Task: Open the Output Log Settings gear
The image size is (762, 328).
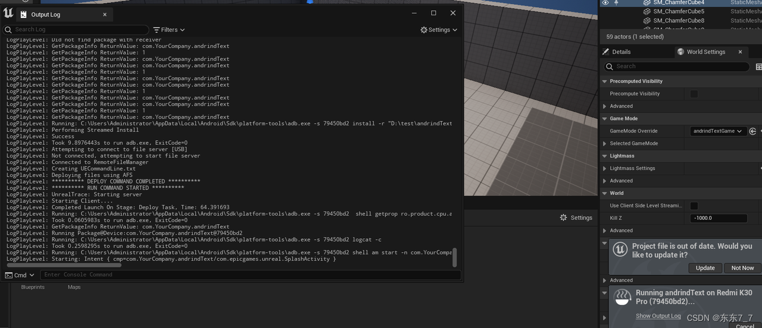Action: point(424,30)
